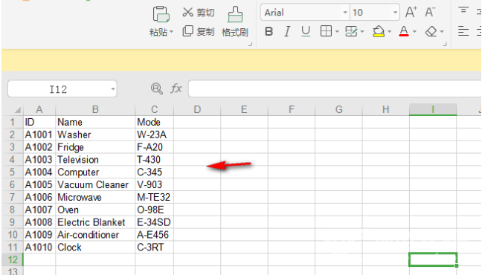The height and width of the screenshot is (278, 482).
Task: Toggle underline formatting
Action: click(306, 31)
